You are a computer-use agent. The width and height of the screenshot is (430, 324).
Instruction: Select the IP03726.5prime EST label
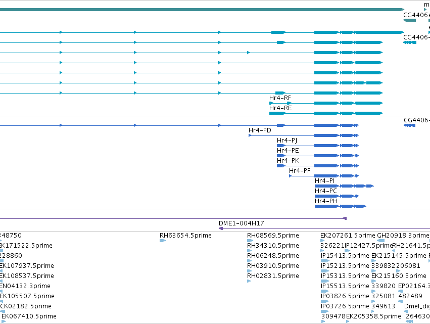345,306
